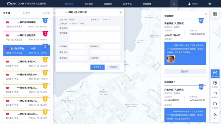This screenshot has height=124, width=221.
Task: Click 常规 tag on 一期15栋因电梯困 card
Action: (45, 21)
